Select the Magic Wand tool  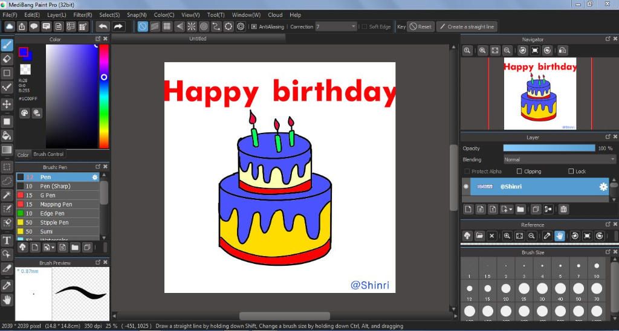(x=7, y=195)
